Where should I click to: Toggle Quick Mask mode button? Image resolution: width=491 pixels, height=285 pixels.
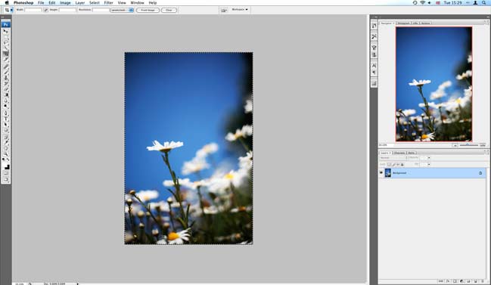(x=6, y=173)
